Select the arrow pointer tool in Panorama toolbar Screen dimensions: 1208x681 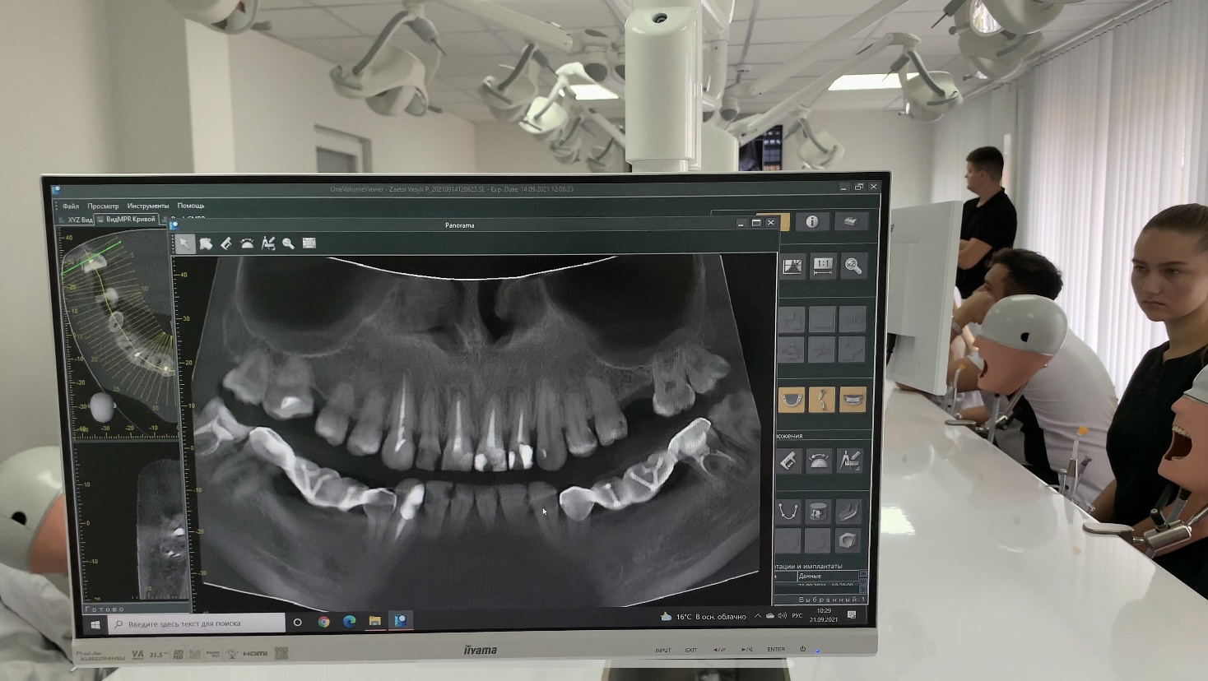[184, 243]
